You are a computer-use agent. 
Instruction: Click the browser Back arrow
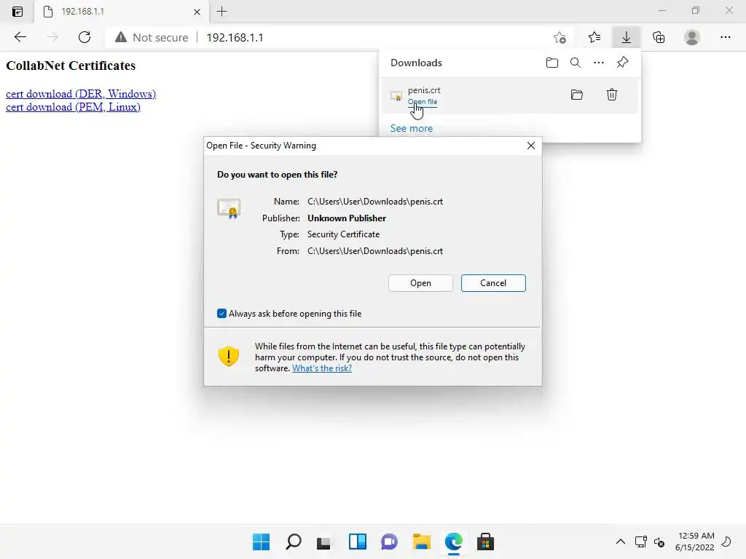[x=20, y=37]
